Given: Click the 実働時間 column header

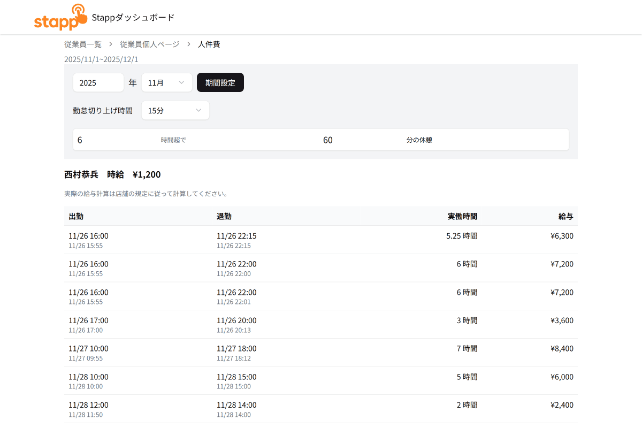Looking at the screenshot, I should 462,217.
